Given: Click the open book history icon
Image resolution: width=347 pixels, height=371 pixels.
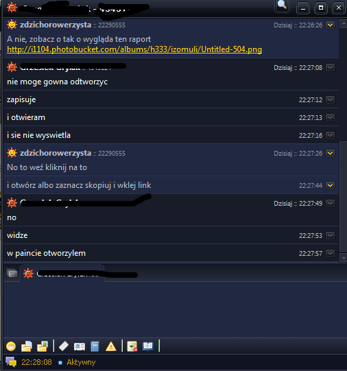Looking at the screenshot, I should tap(148, 346).
